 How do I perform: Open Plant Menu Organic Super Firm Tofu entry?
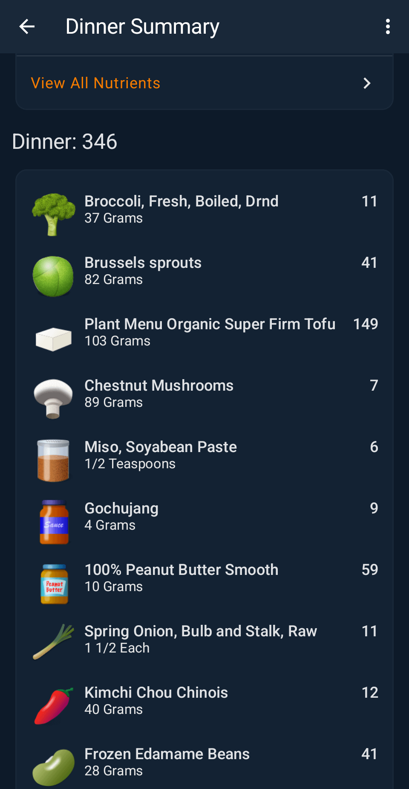(210, 332)
